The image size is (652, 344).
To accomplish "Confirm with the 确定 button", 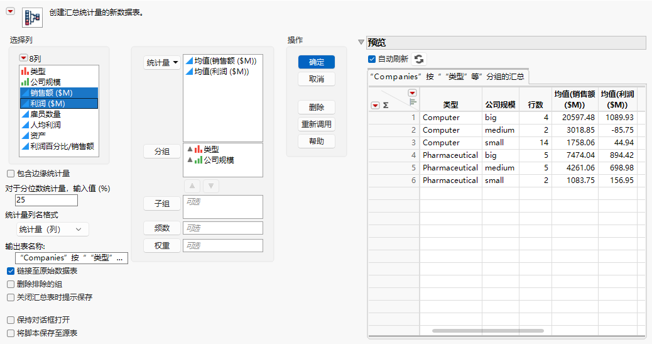I will pyautogui.click(x=317, y=62).
